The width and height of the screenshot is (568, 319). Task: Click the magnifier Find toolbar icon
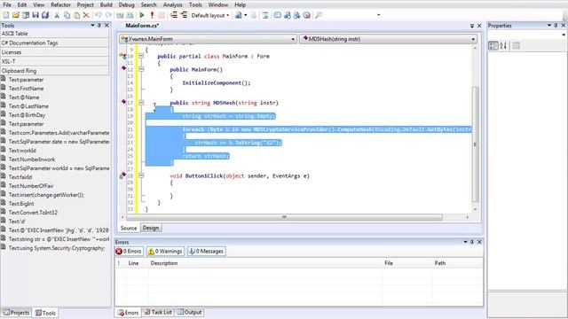point(319,15)
